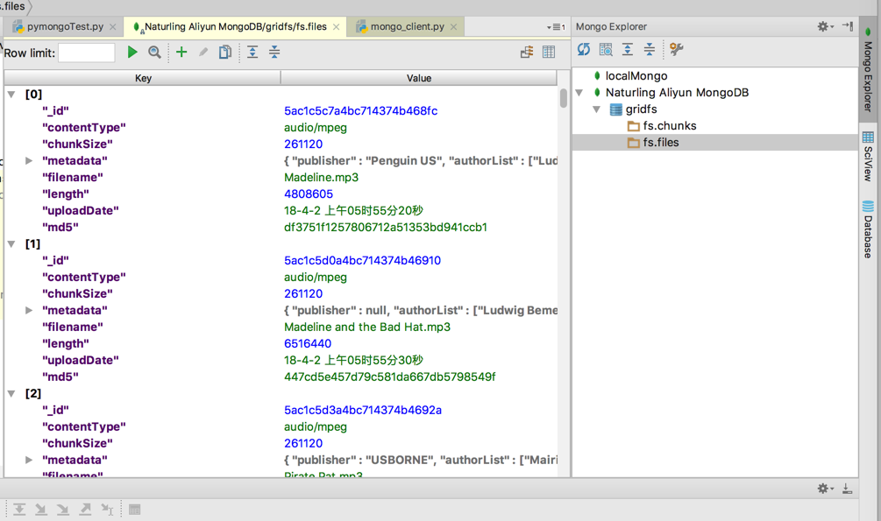This screenshot has height=521, width=881.
Task: Switch results to tree view
Action: 527,53
